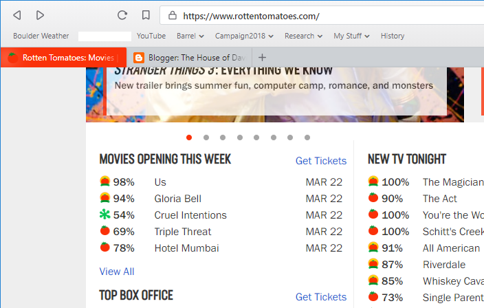Click the MAR 22 date for Hotel Mumbai

(324, 248)
